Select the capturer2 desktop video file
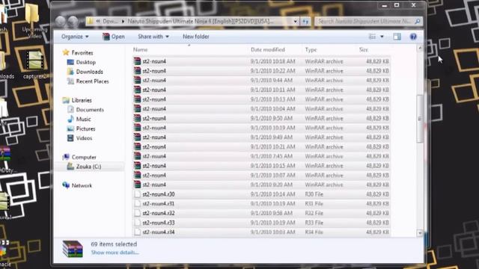 point(34,65)
